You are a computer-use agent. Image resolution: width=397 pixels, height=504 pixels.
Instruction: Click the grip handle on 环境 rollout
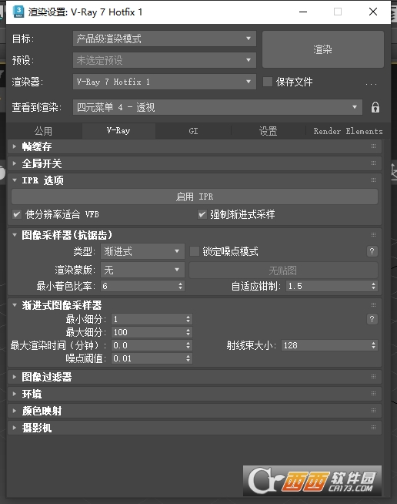[373, 394]
